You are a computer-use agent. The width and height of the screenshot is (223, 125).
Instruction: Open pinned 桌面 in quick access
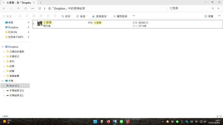(11, 22)
